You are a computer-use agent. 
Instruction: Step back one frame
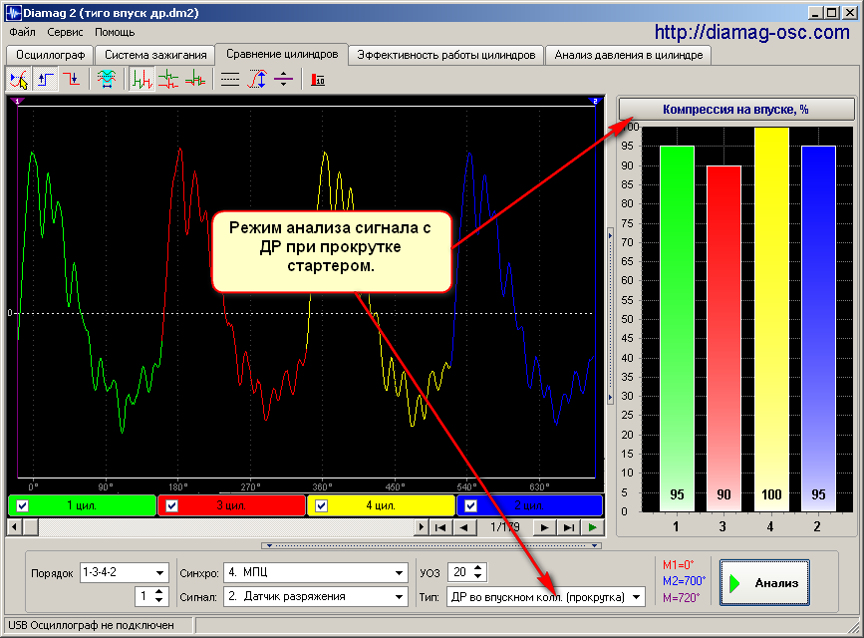coord(464,527)
